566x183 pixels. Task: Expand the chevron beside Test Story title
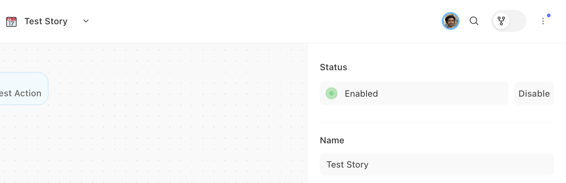pyautogui.click(x=86, y=21)
